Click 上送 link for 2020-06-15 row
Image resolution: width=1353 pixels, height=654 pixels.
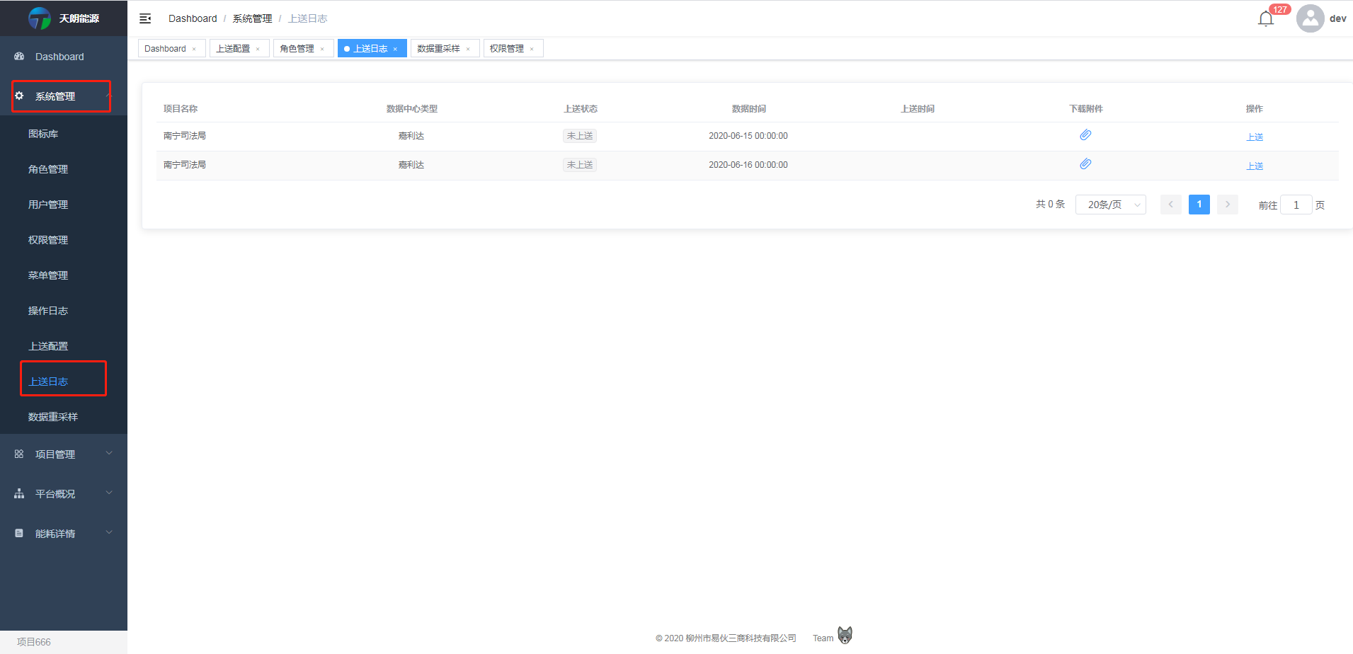[x=1255, y=137]
